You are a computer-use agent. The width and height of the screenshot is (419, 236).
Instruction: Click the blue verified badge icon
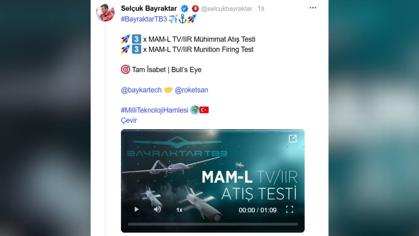[x=185, y=9]
